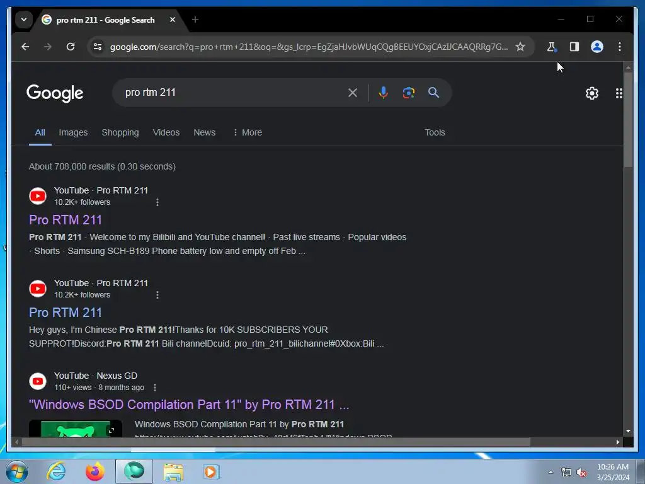Click the pro rtm 211 search field
The height and width of the screenshot is (484, 645).
pos(232,93)
